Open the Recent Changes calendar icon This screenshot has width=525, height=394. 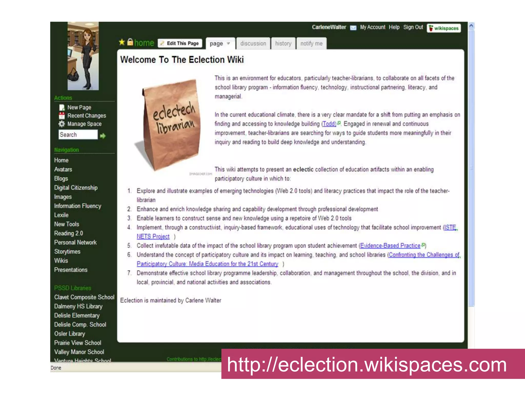[x=62, y=116]
